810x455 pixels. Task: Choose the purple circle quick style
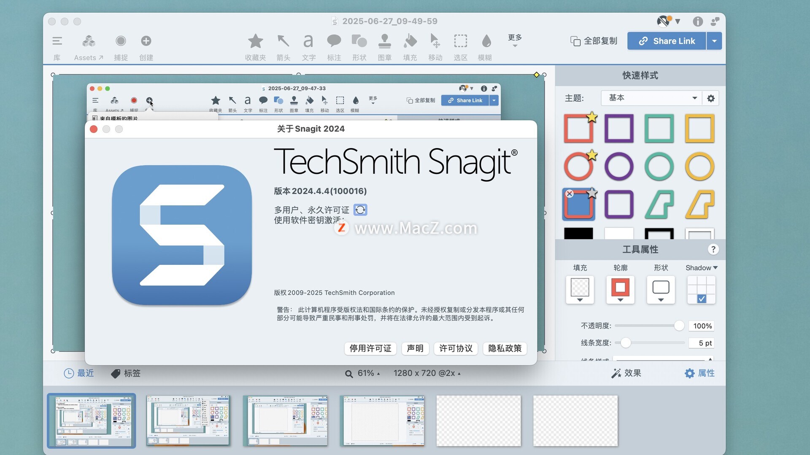pyautogui.click(x=619, y=167)
